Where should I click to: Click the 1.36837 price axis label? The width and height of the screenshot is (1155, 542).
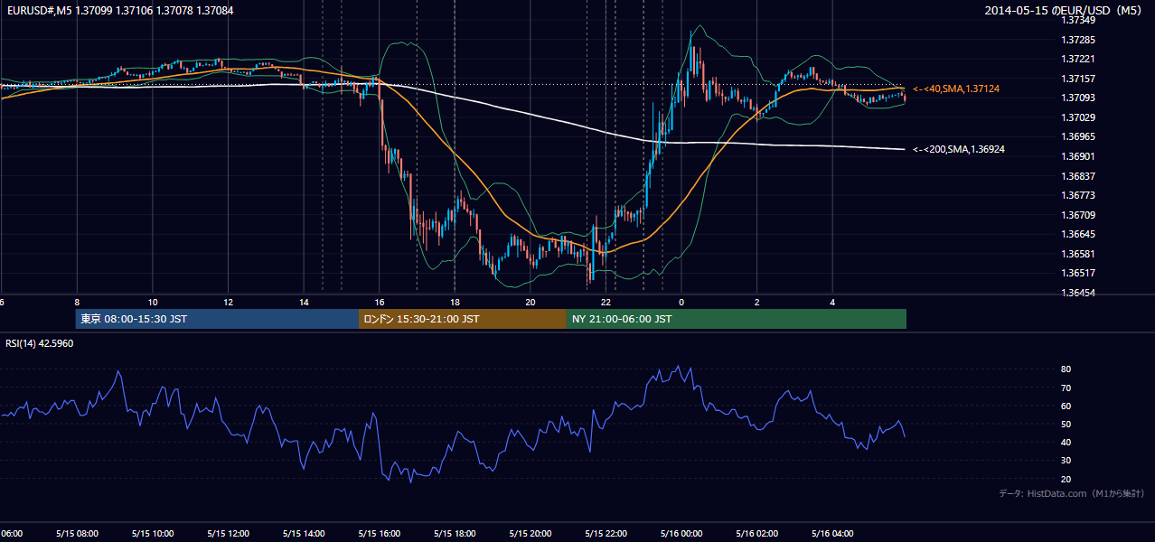1078,176
